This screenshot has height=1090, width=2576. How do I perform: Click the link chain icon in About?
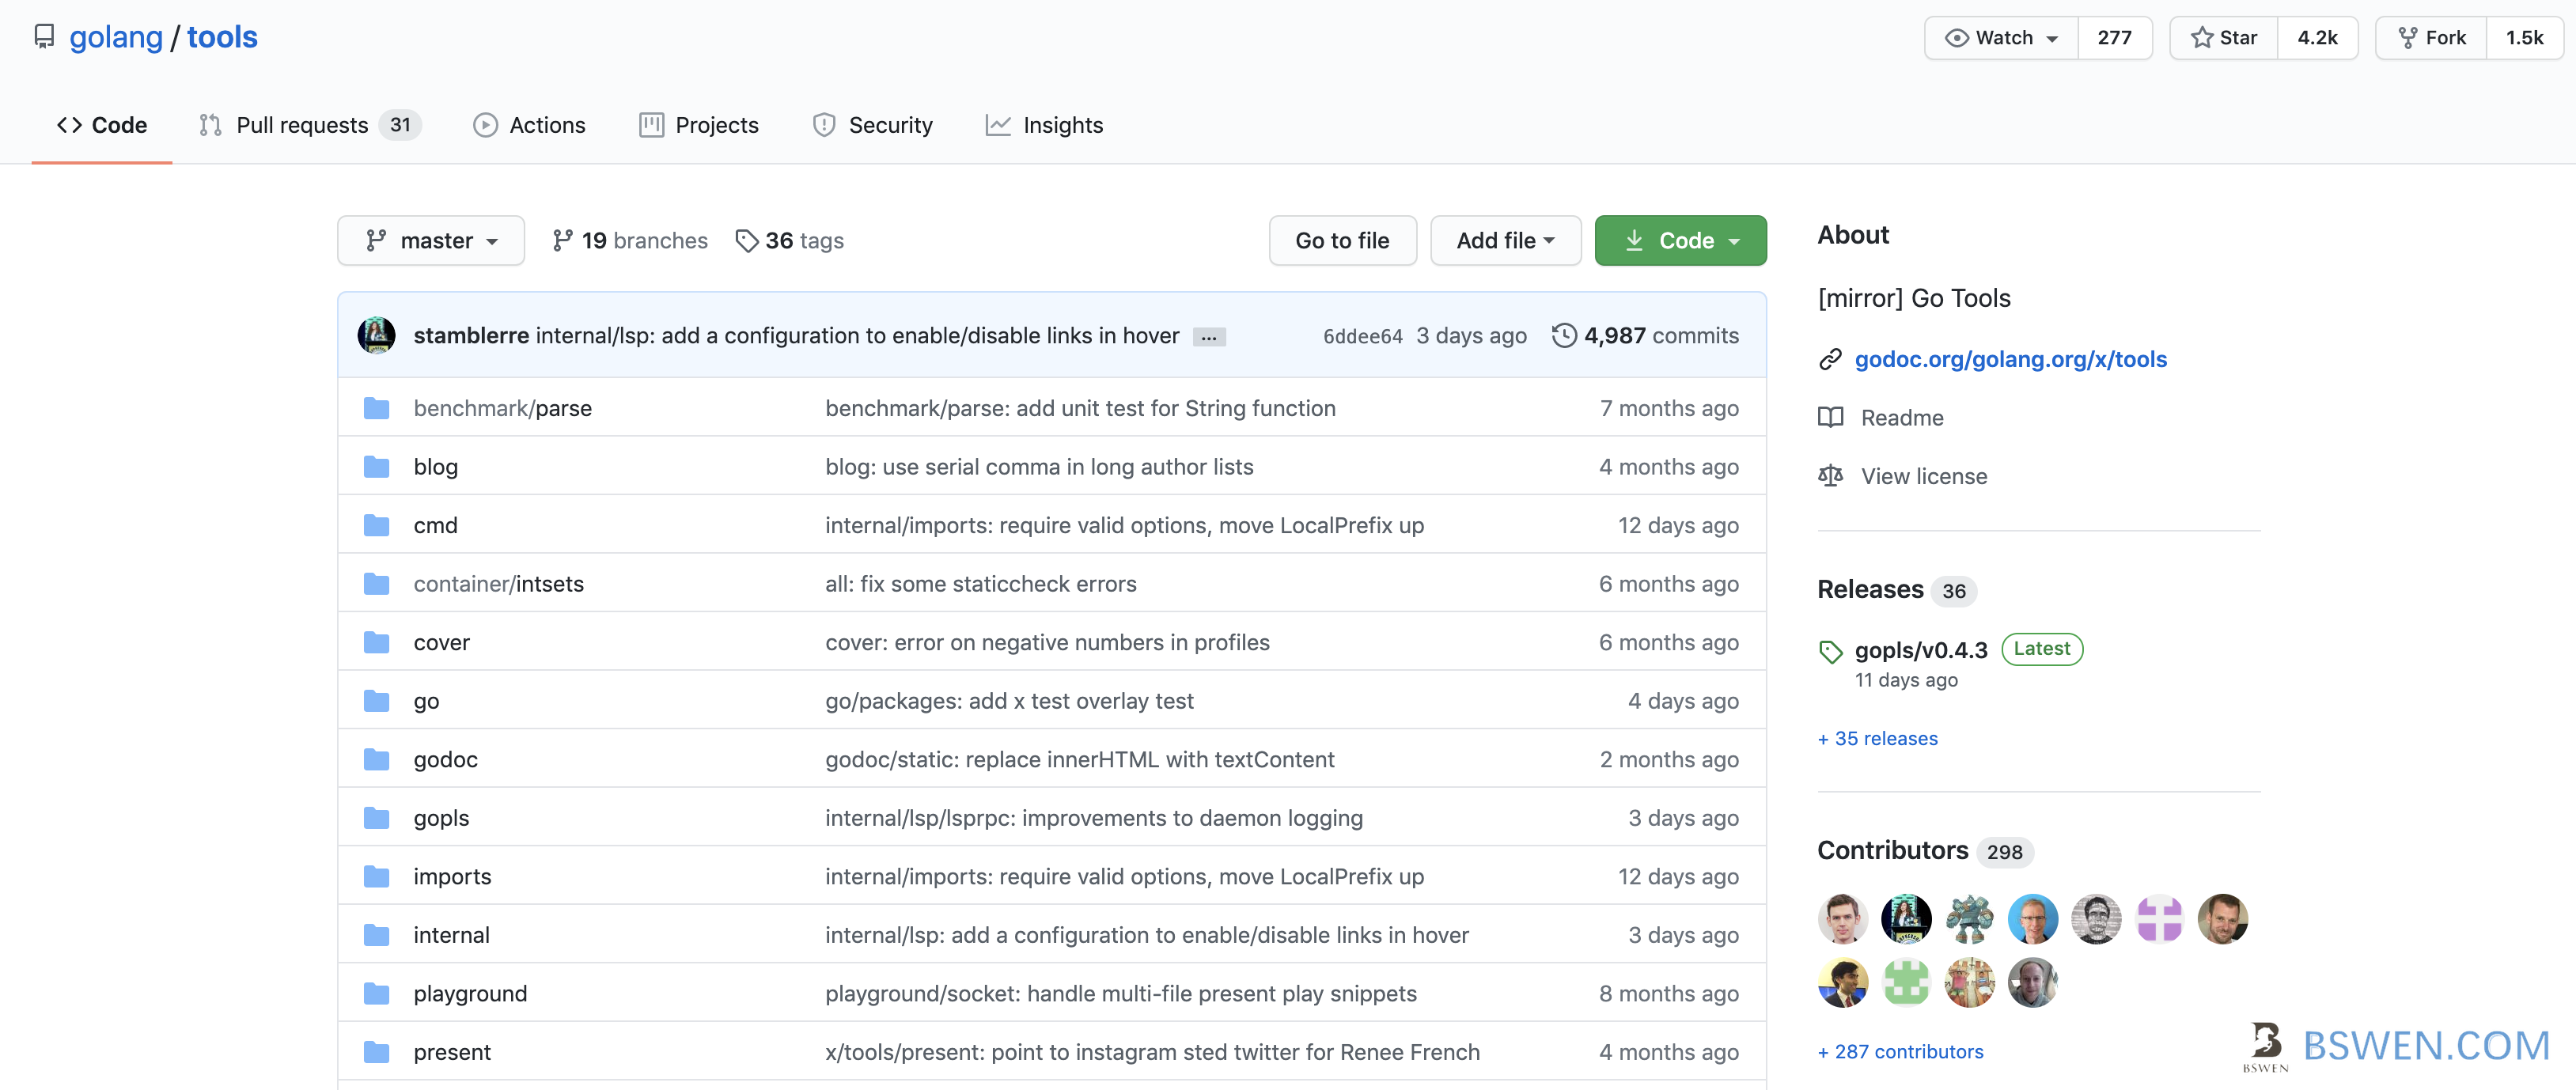[x=1830, y=360]
